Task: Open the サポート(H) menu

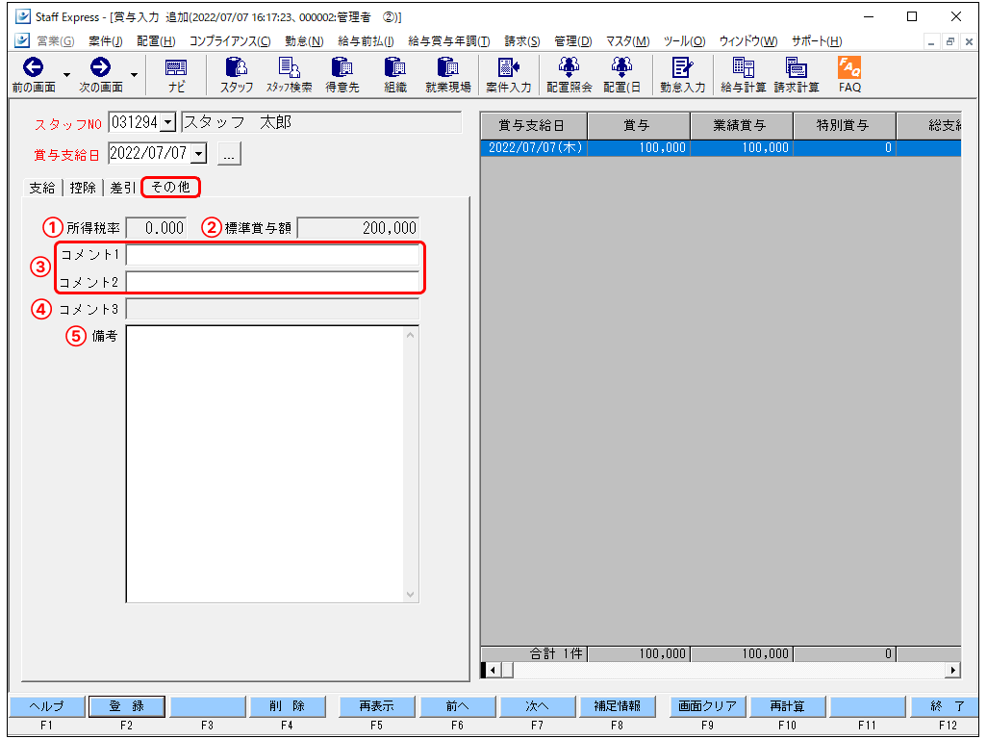Action: click(x=817, y=41)
